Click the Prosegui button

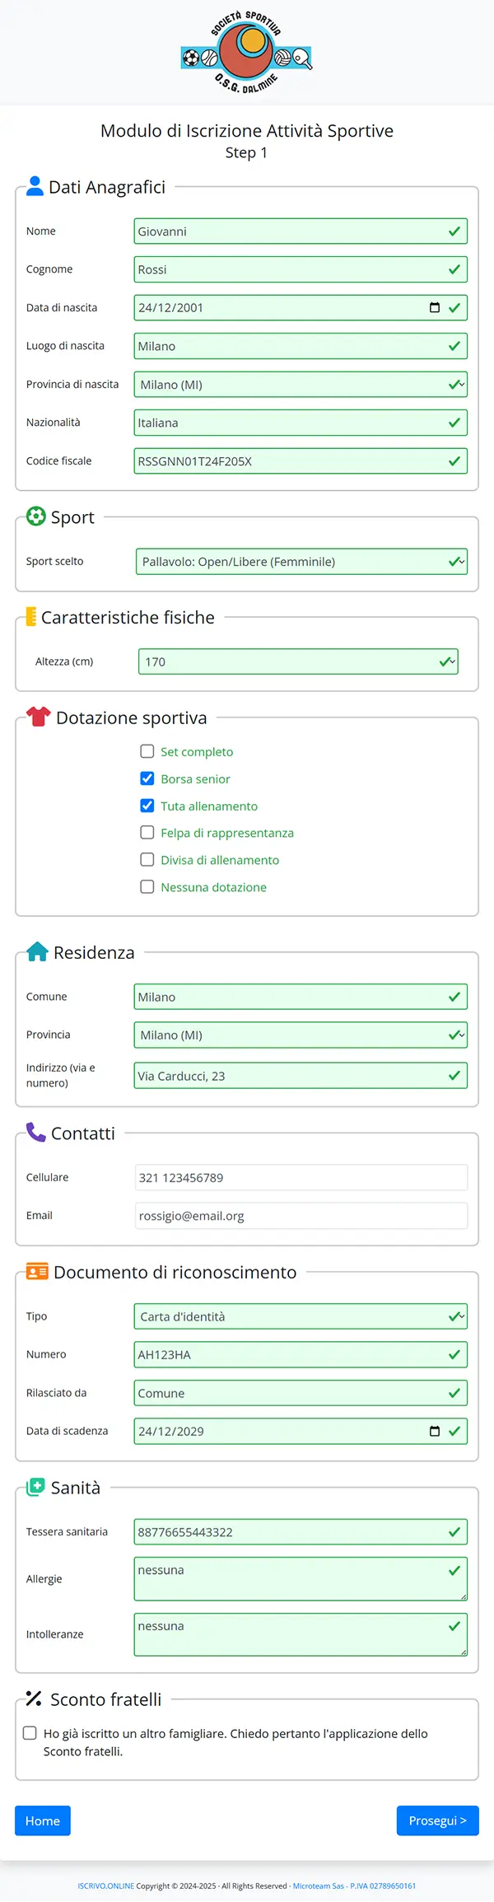coord(438,1820)
